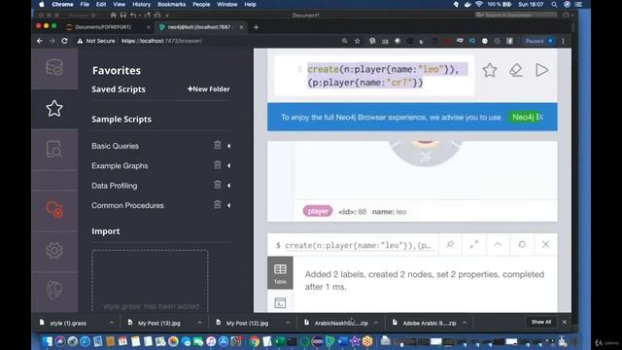Switch result to Table view
The image size is (622, 350).
pyautogui.click(x=280, y=273)
